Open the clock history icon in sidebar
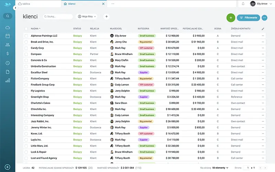Image resolution: width=275 pixels, height=172 pixels. pyautogui.click(x=8, y=63)
